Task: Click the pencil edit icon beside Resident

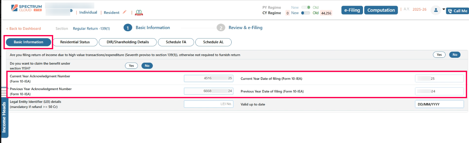Action: [x=124, y=12]
